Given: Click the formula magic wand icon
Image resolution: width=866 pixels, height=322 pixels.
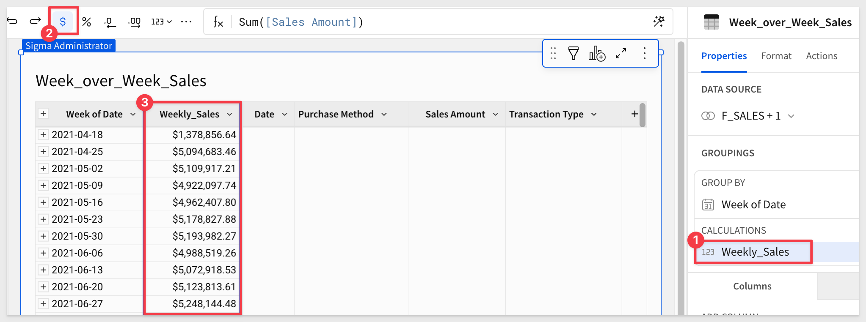Looking at the screenshot, I should [x=659, y=22].
